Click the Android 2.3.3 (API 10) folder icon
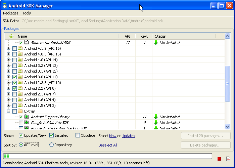 point(20,82)
